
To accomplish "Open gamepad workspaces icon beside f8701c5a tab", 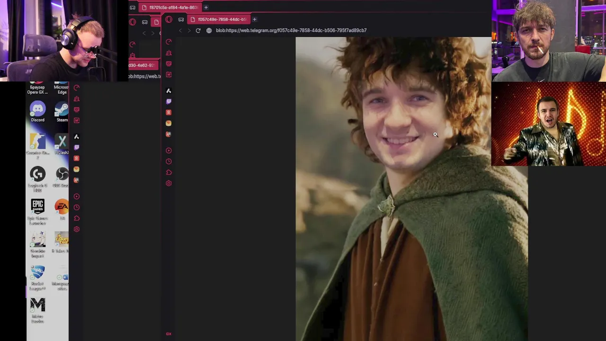I will pos(133,8).
